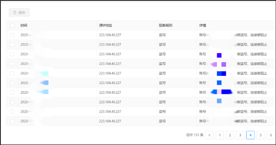Select the checkbox of the third row
Viewport: 276px width, 145px height.
coord(12,54)
